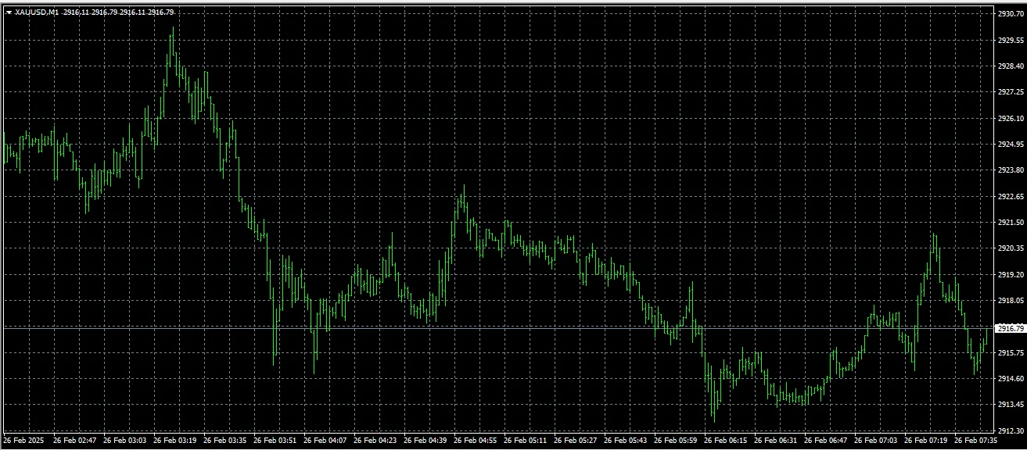Click the 26 Feb 07:35 time label
Screen dimensions: 1027x450
(x=975, y=441)
